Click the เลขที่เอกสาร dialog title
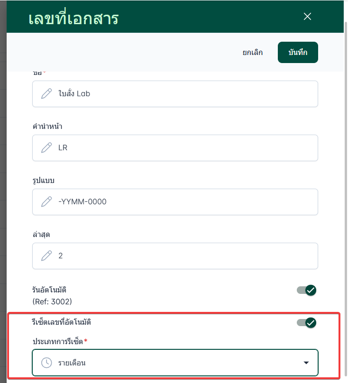 [x=73, y=18]
